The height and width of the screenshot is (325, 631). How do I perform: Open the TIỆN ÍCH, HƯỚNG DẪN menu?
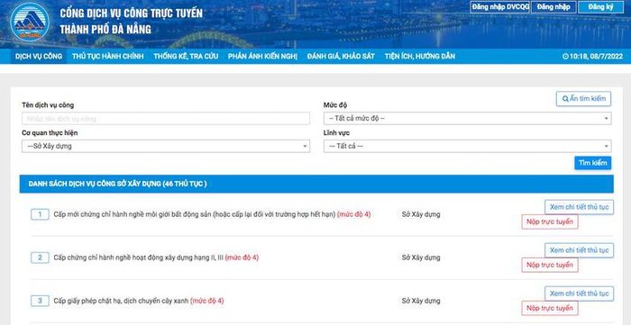click(420, 56)
